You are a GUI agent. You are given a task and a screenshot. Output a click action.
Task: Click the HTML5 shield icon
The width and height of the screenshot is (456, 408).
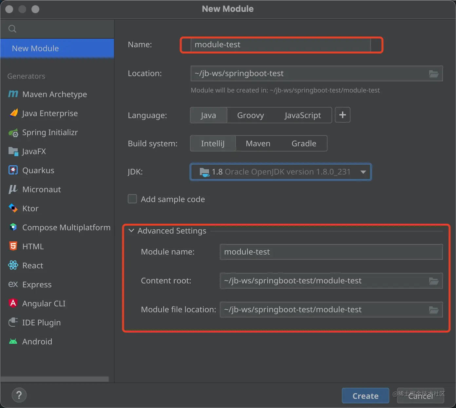[x=13, y=246]
